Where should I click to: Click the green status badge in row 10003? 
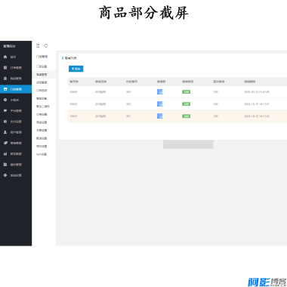tap(186, 92)
